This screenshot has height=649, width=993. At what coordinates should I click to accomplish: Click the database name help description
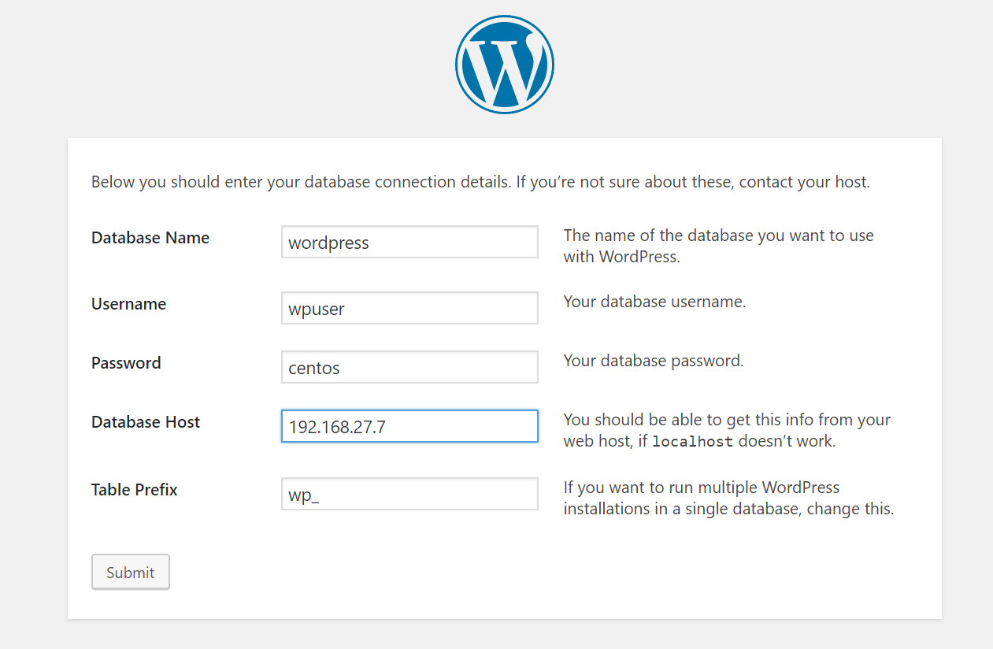(x=718, y=246)
